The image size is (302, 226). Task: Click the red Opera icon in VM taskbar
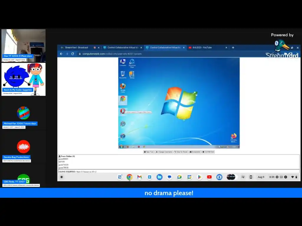pyautogui.click(x=139, y=147)
